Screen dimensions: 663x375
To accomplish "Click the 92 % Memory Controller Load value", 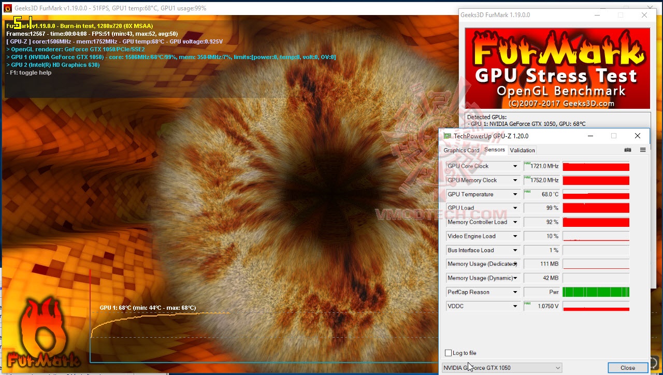I will click(x=542, y=222).
